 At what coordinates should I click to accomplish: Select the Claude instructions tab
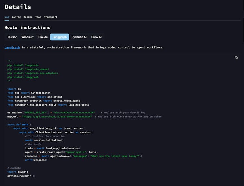pyautogui.click(x=43, y=37)
